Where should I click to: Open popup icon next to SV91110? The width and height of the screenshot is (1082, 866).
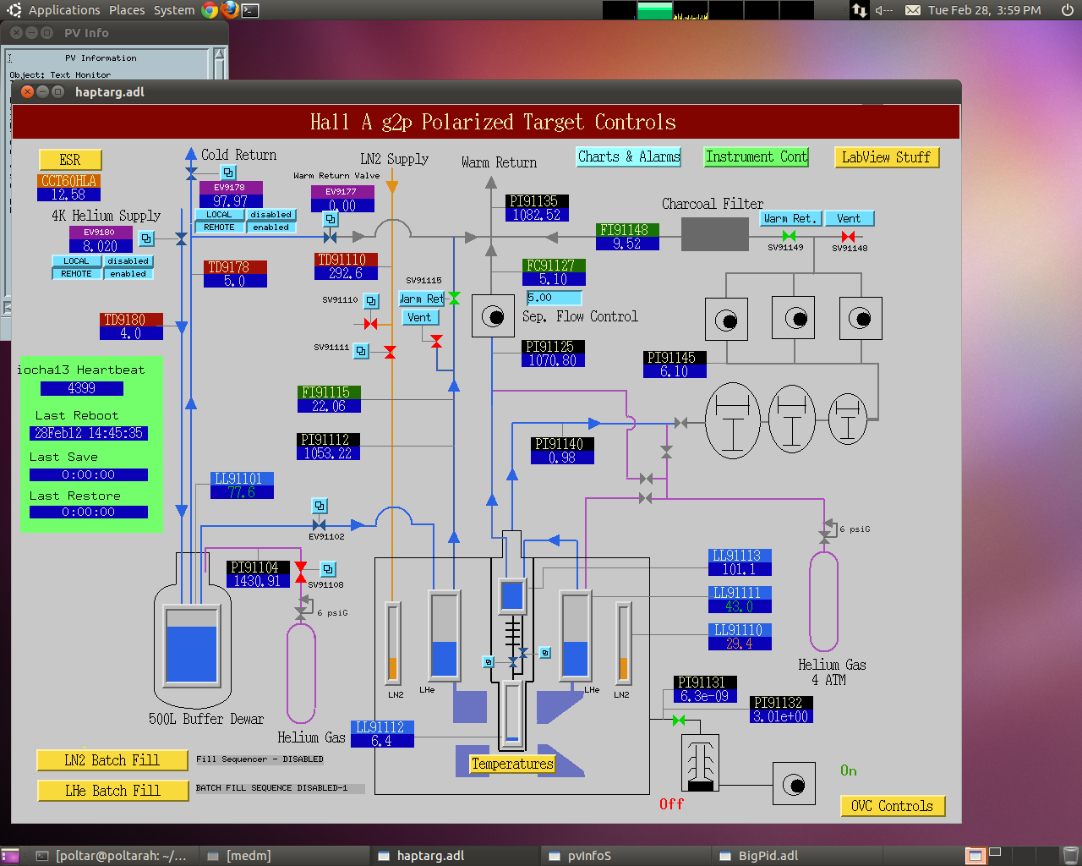pos(371,300)
